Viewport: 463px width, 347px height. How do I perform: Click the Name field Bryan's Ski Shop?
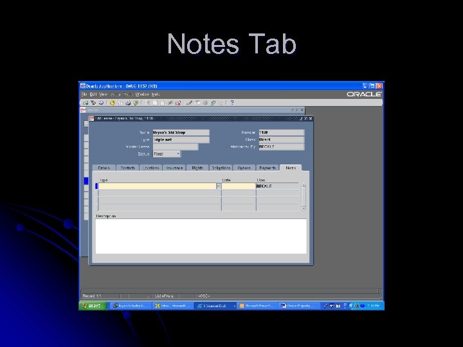181,132
